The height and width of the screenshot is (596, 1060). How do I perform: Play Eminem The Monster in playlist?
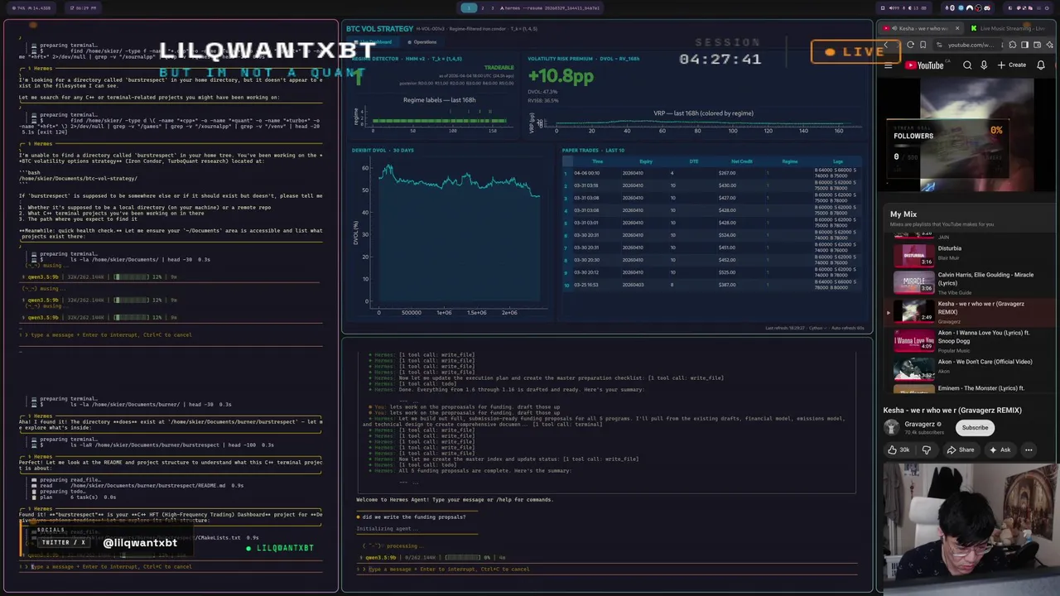click(969, 388)
